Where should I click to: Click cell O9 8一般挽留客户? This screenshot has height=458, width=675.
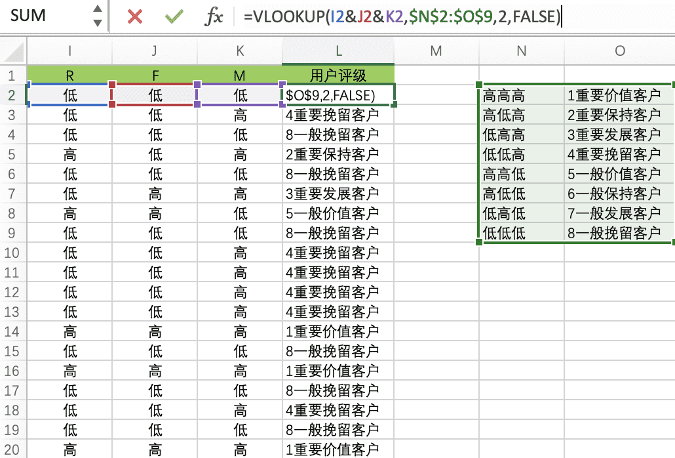pos(619,233)
